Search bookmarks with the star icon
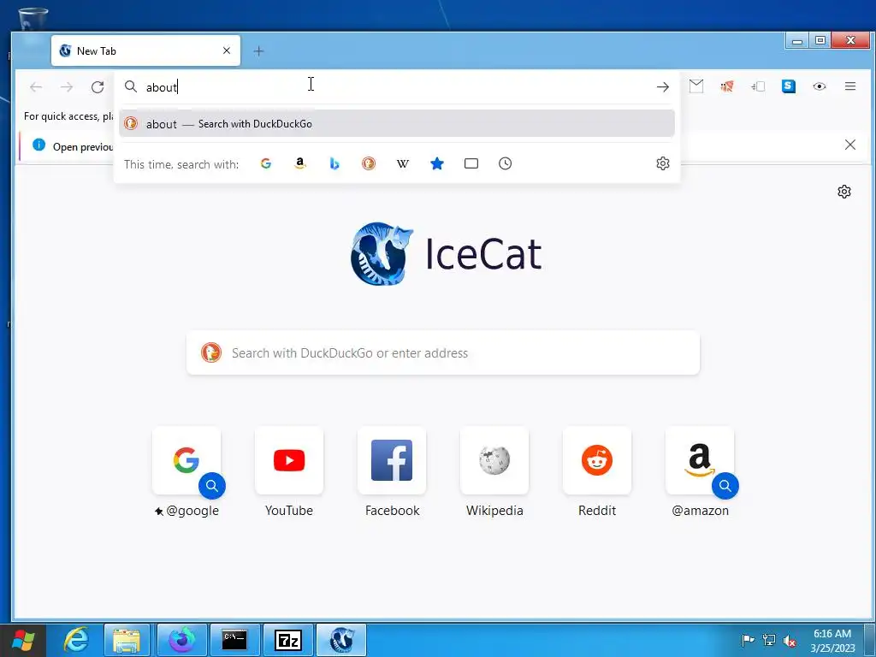This screenshot has width=876, height=657. [x=437, y=163]
